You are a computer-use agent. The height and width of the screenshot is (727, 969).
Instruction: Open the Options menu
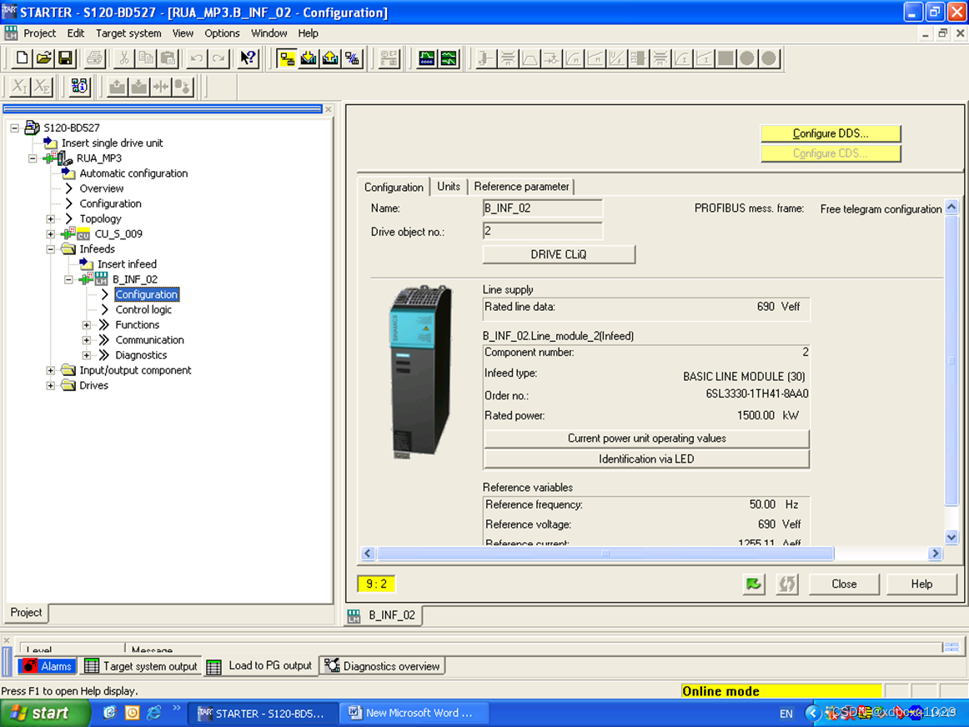click(222, 33)
